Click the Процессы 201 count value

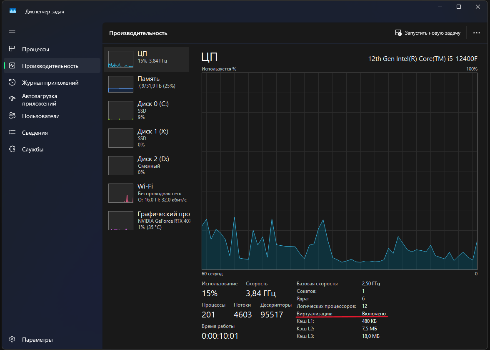point(208,315)
